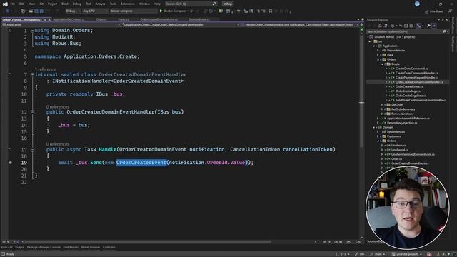Open CreateOrderCommand.cs in Solution Explorer

tap(412, 69)
